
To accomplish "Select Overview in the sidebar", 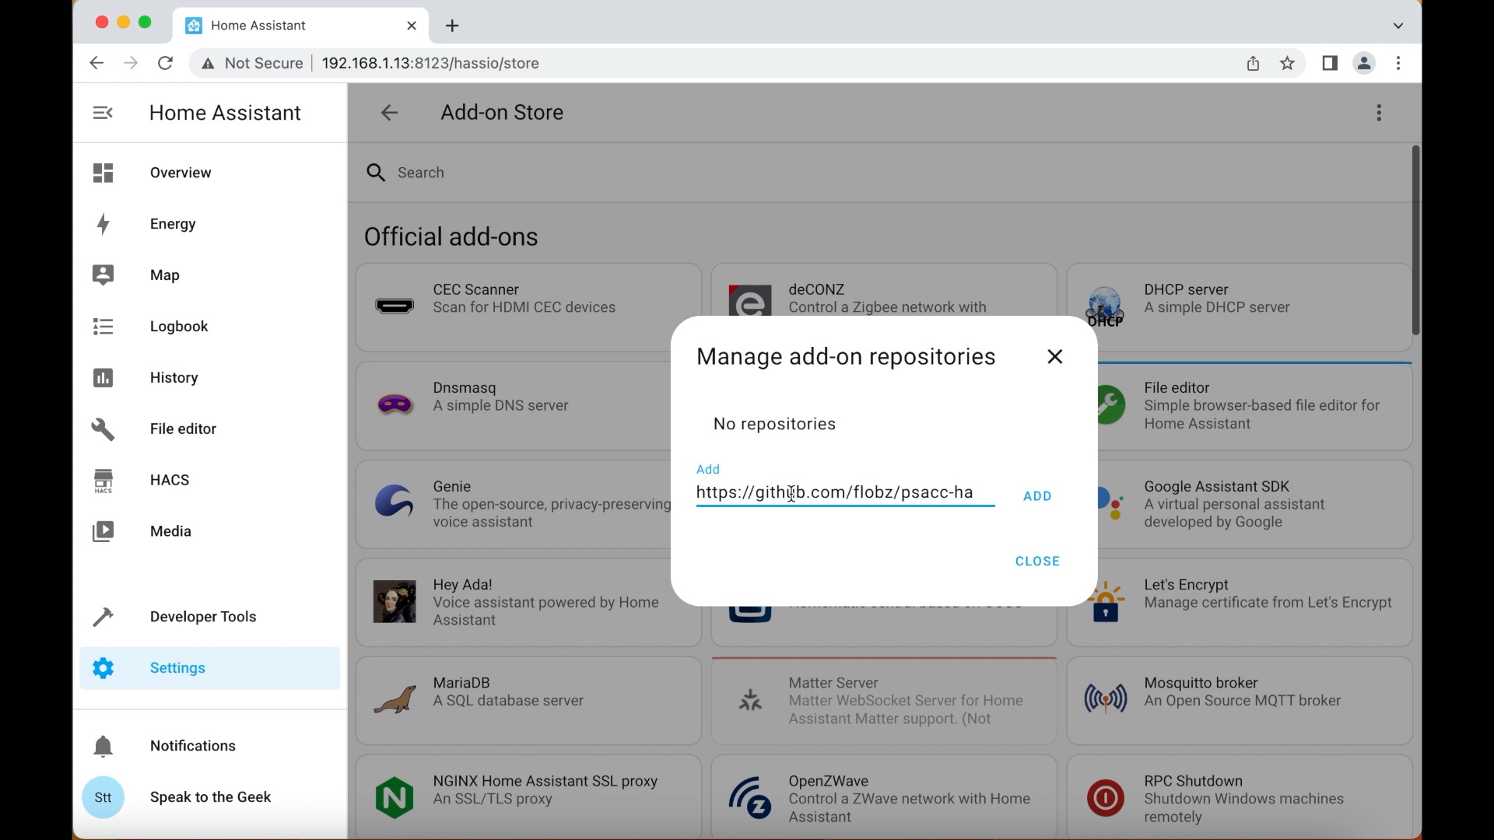I will click(181, 173).
